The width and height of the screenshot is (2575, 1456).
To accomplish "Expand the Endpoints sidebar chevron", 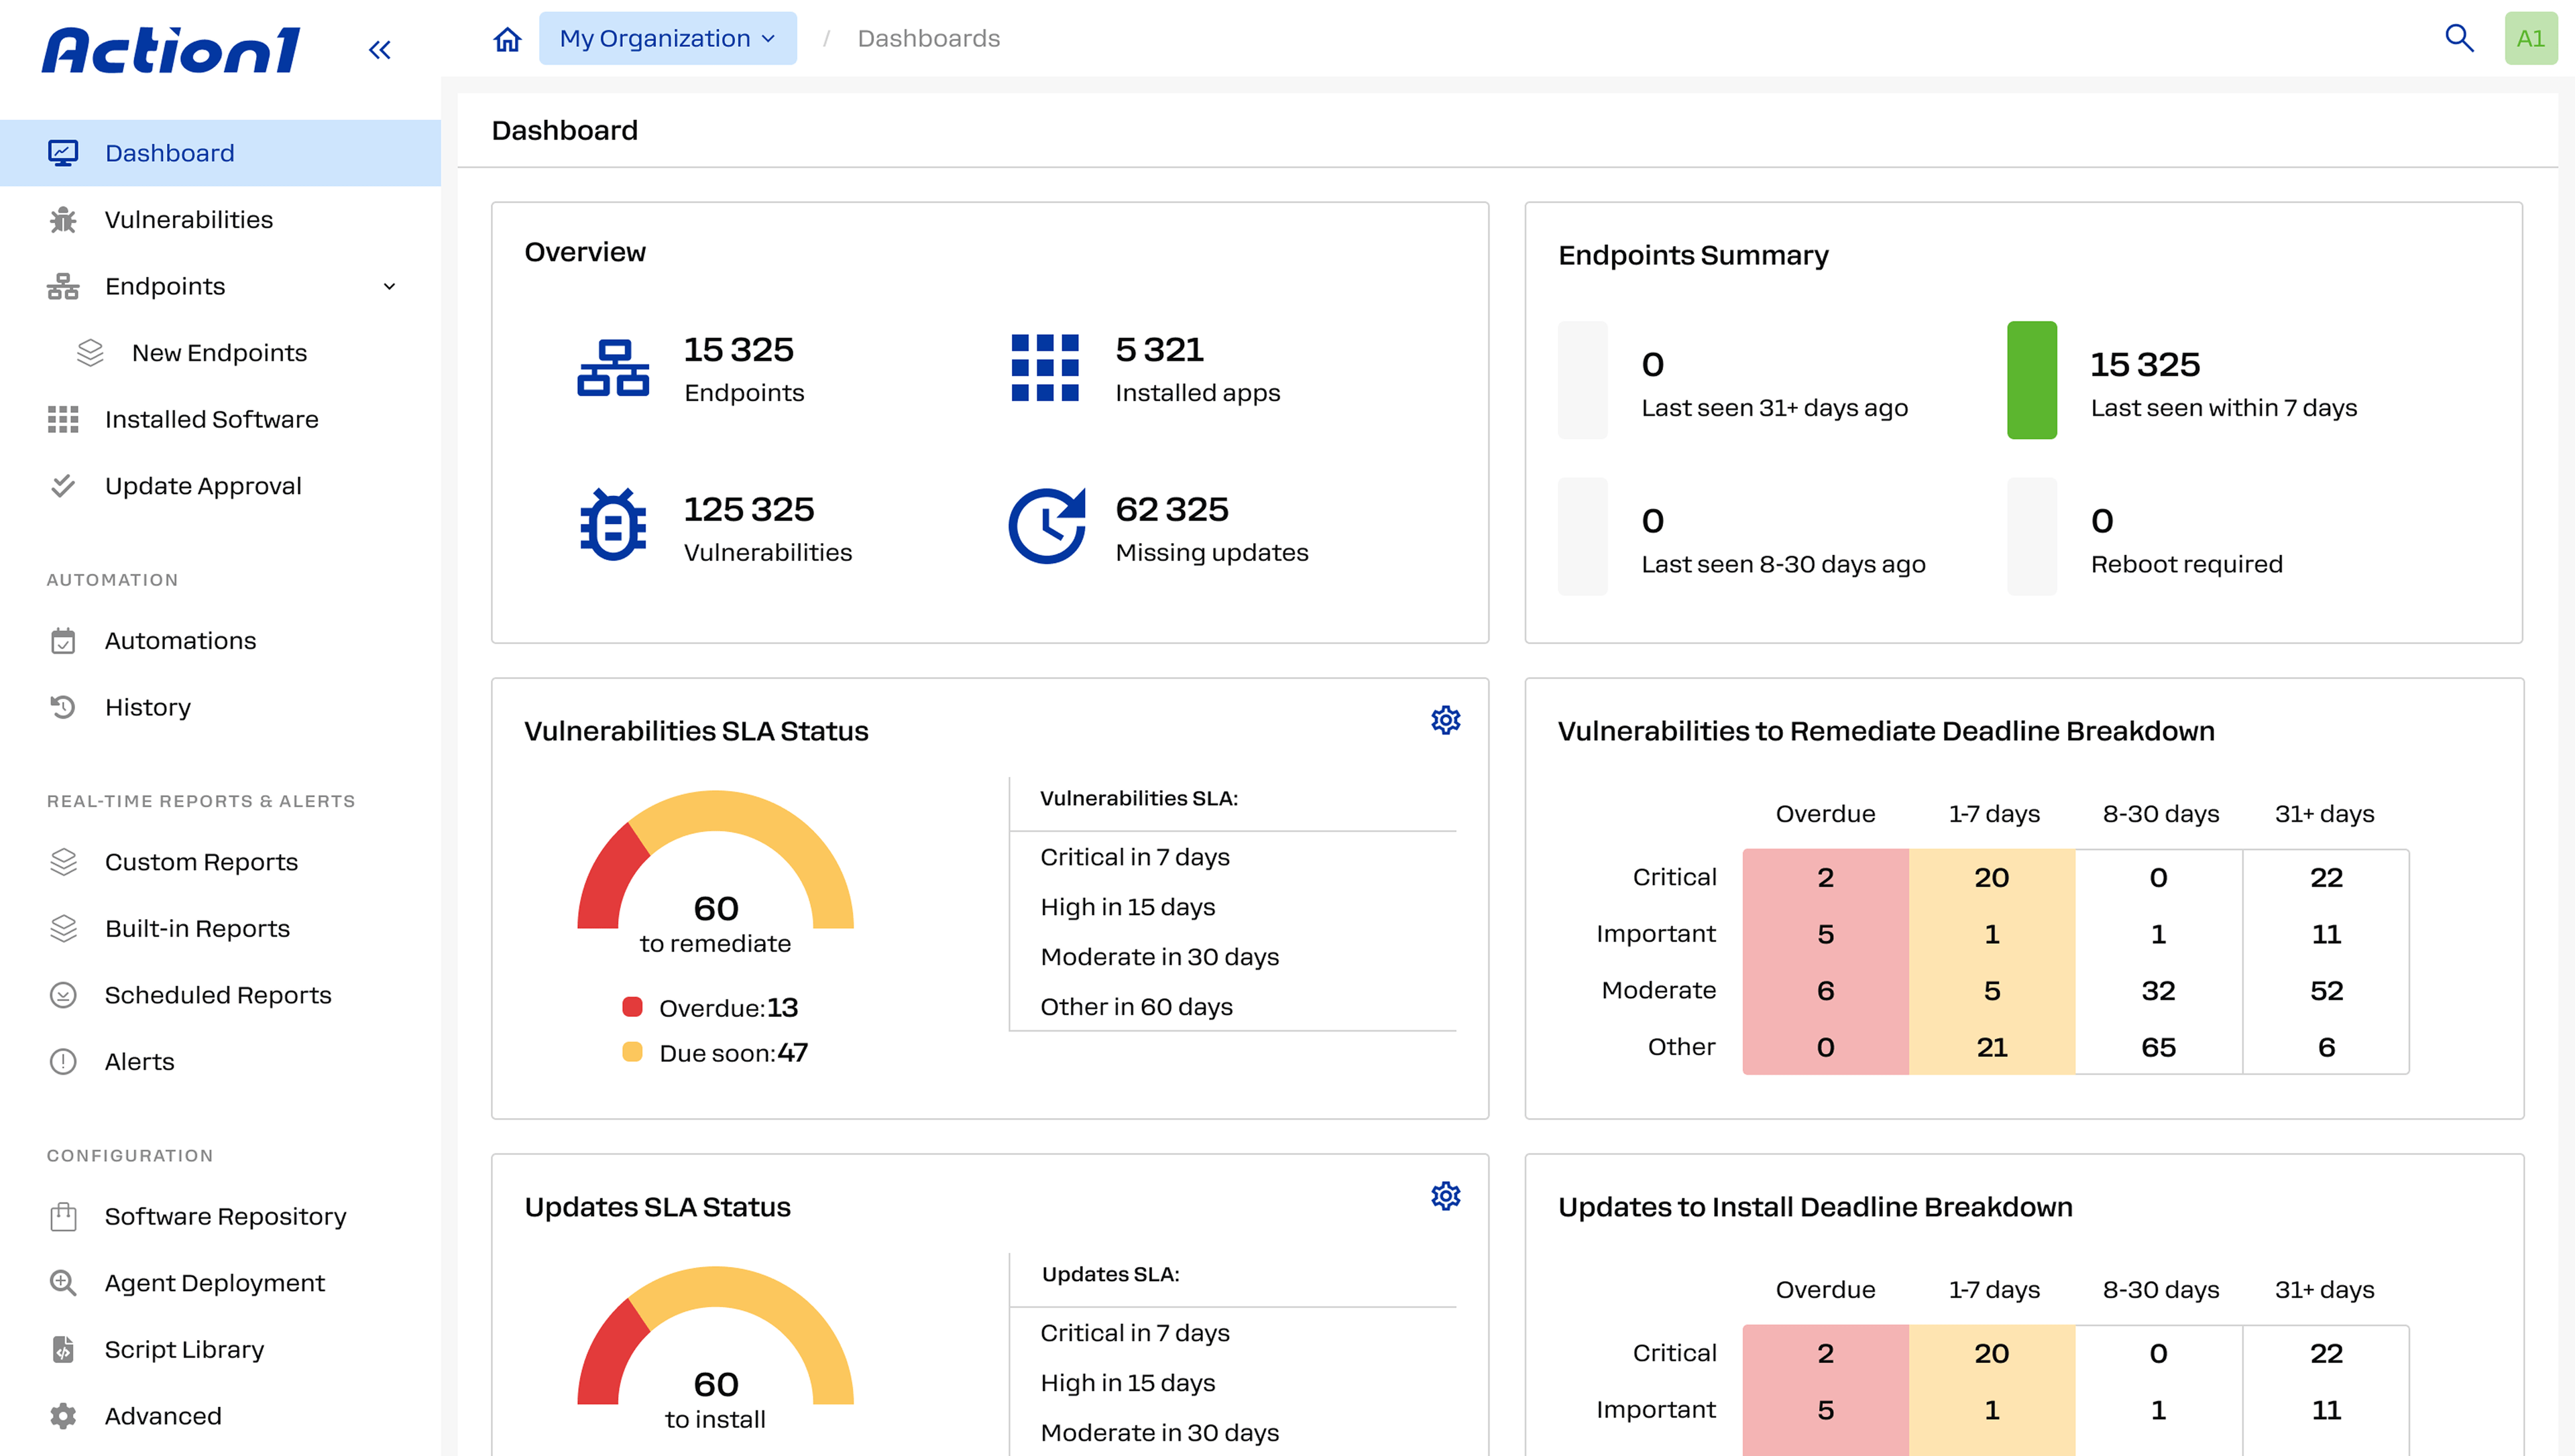I will tap(389, 287).
